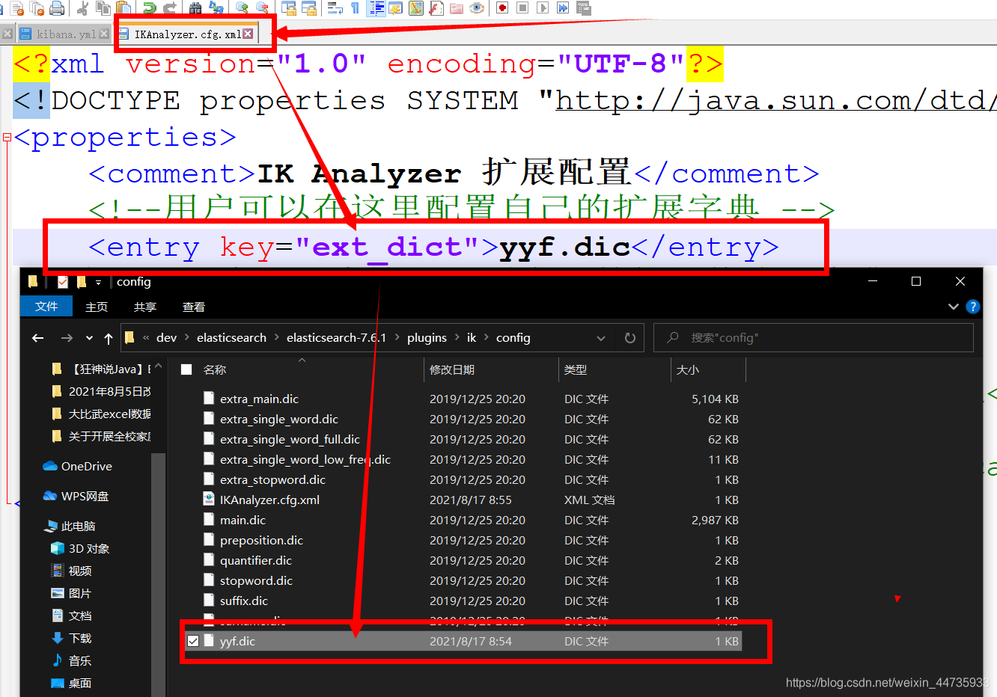
Task: Expand chevron after ik breadcrumb
Action: [487, 338]
